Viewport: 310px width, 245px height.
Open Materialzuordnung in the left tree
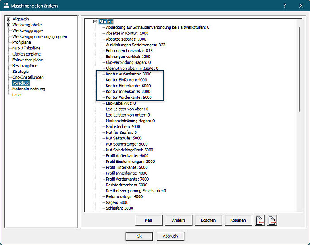point(28,89)
